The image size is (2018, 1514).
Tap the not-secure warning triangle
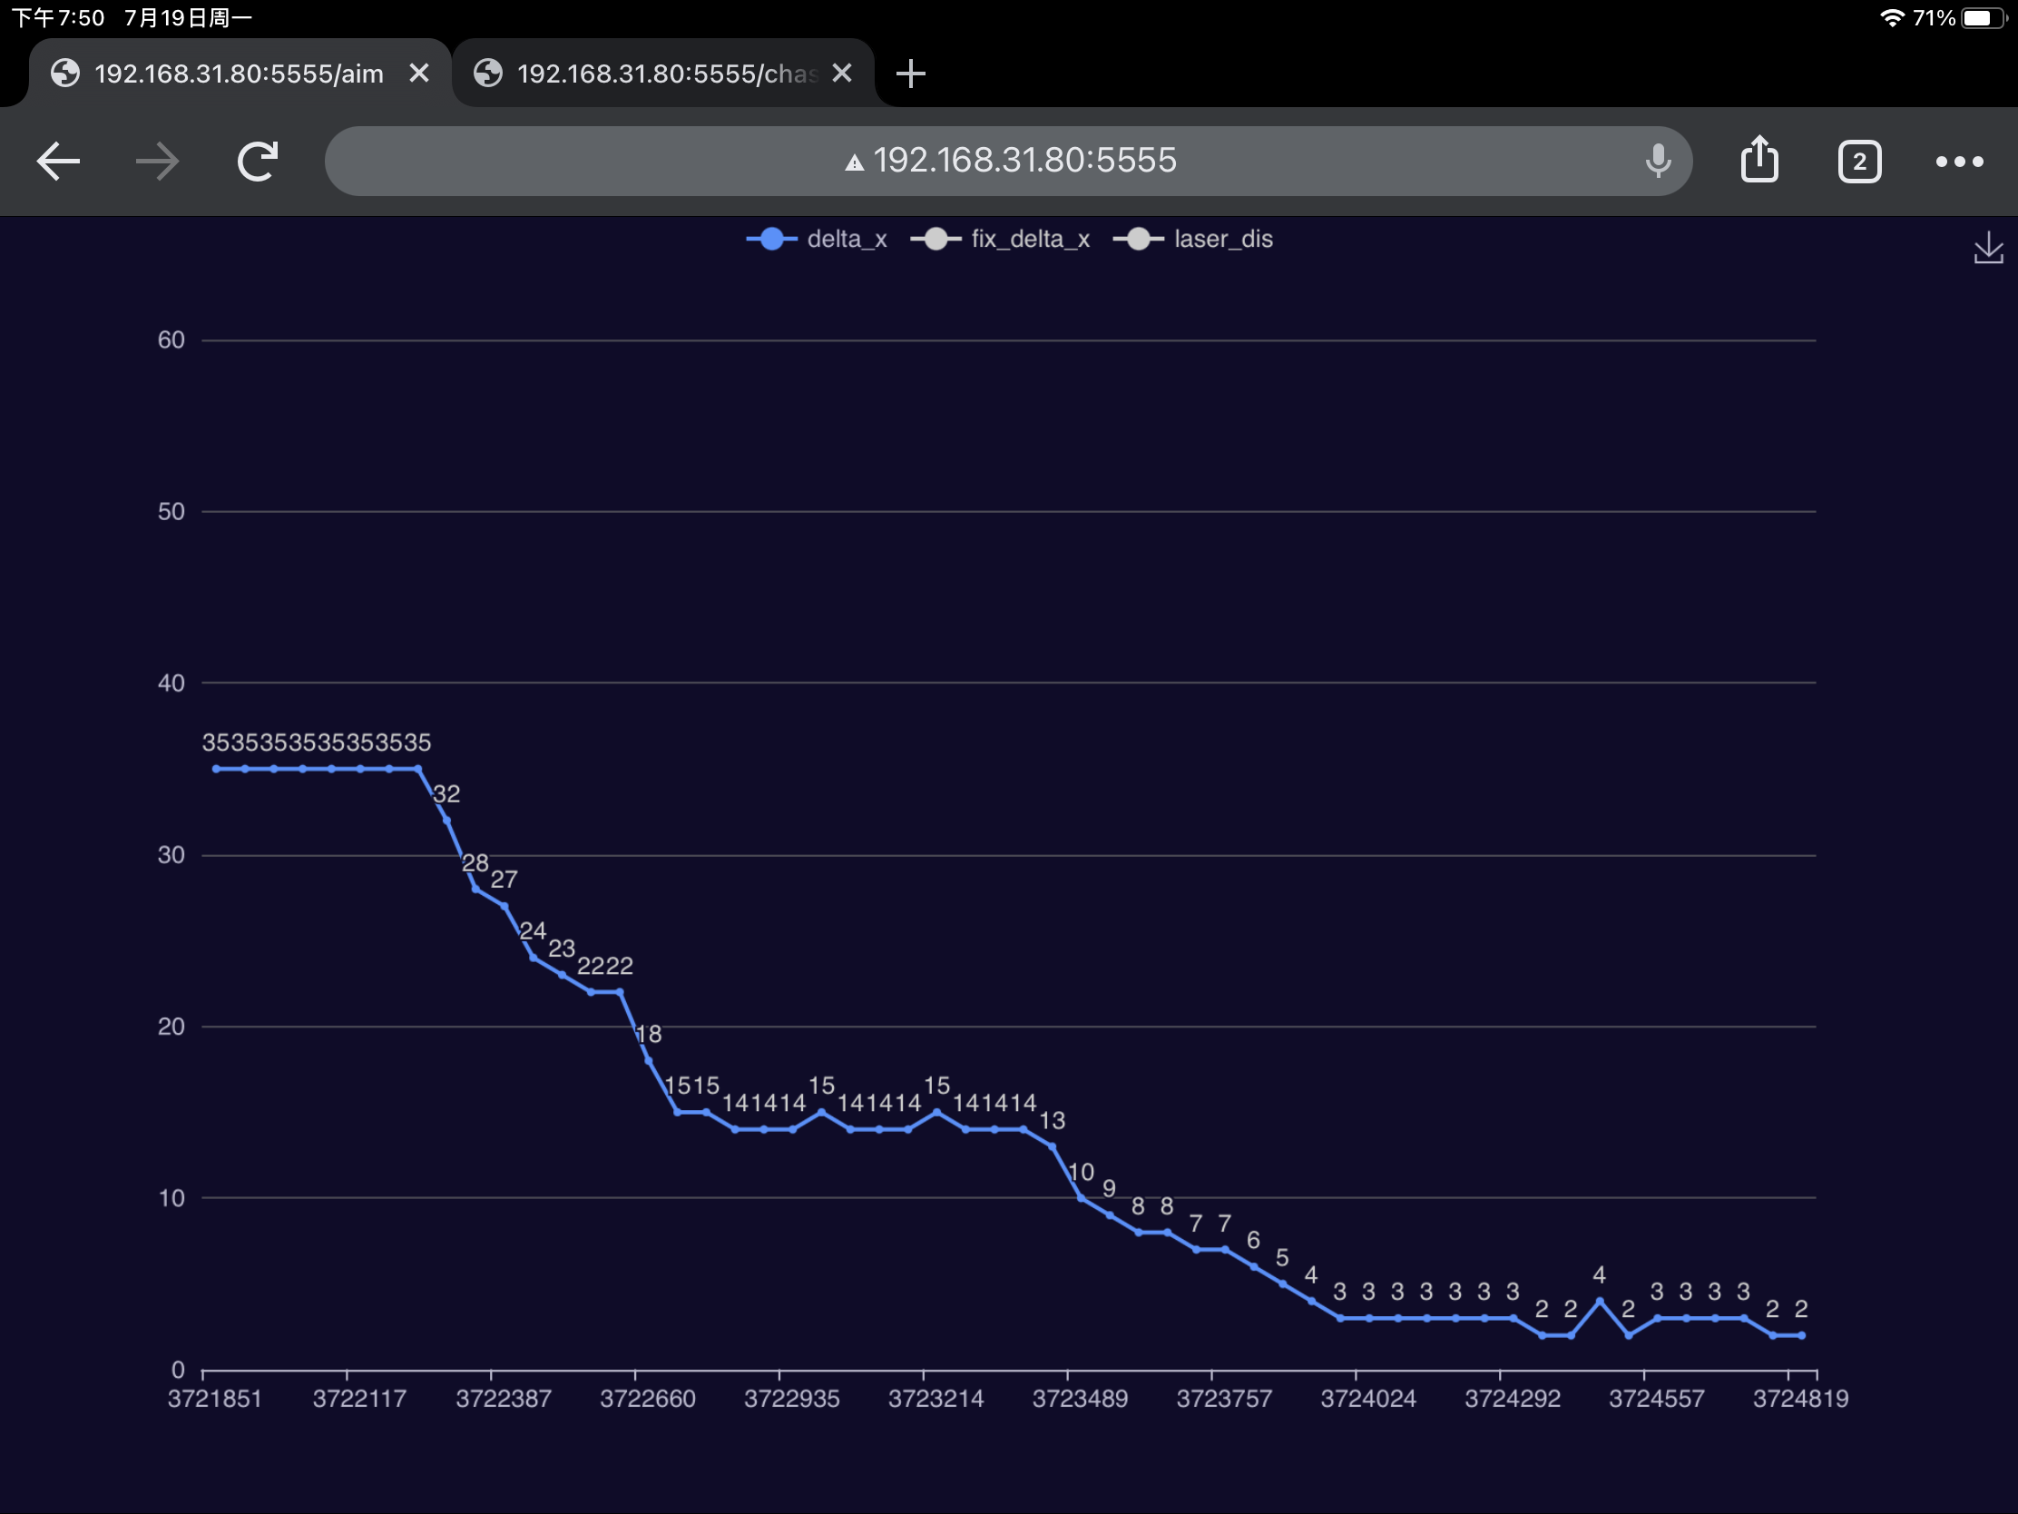tap(854, 163)
